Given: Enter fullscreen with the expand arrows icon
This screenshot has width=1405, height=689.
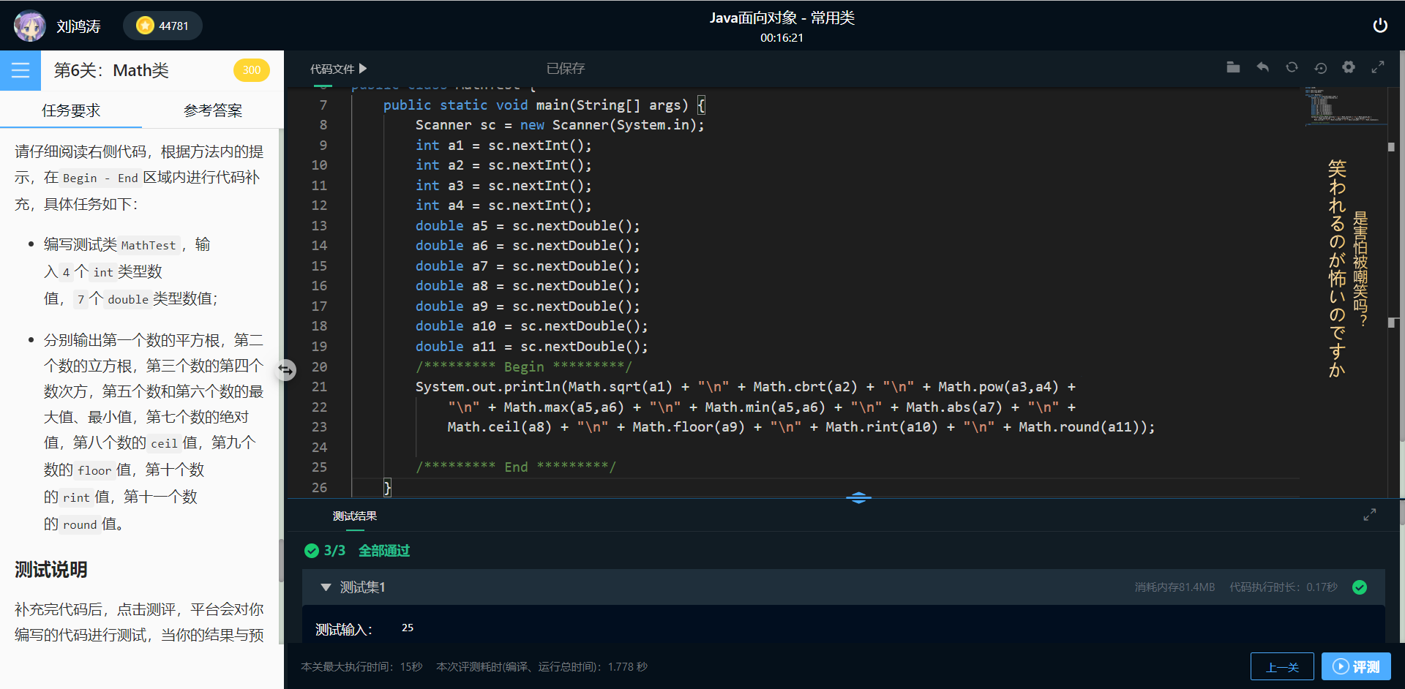Looking at the screenshot, I should tap(1378, 67).
